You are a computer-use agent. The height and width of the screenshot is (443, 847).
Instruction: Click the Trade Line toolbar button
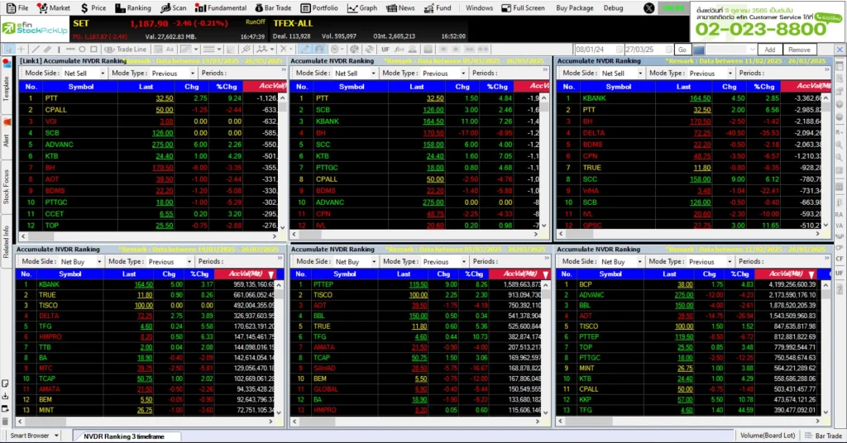click(126, 49)
